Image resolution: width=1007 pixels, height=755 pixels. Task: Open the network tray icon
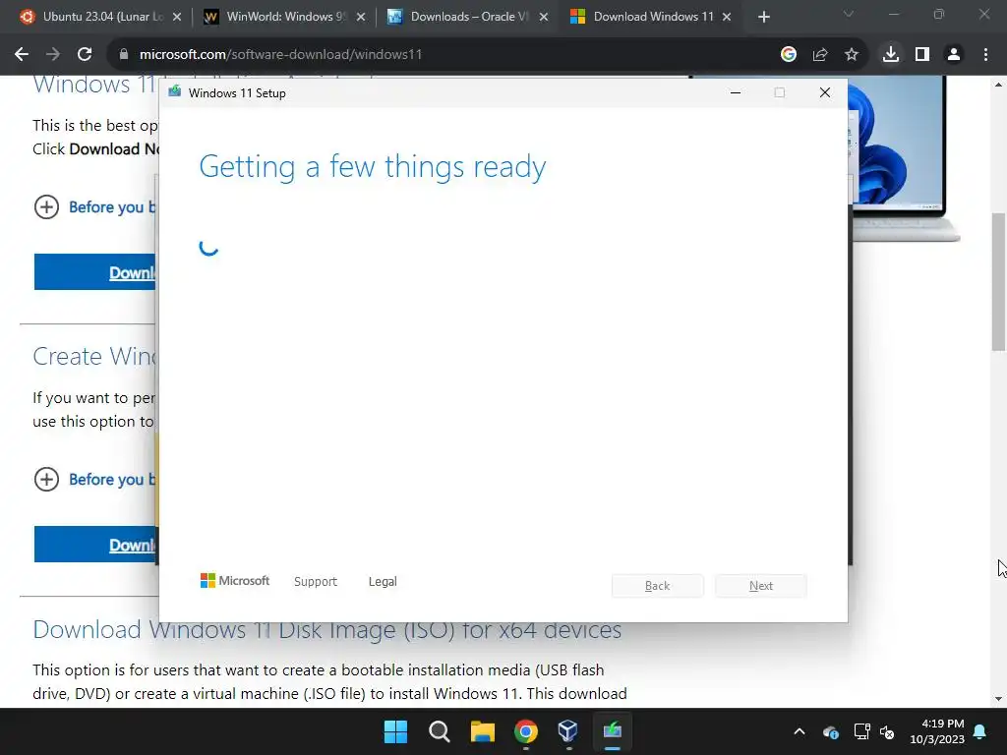coord(861,731)
